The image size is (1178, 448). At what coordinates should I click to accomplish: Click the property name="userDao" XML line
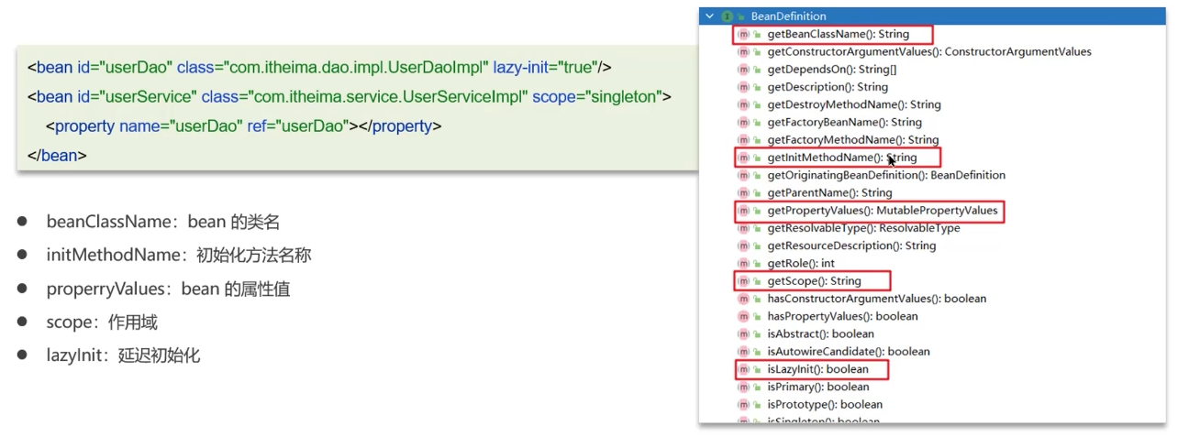click(244, 126)
